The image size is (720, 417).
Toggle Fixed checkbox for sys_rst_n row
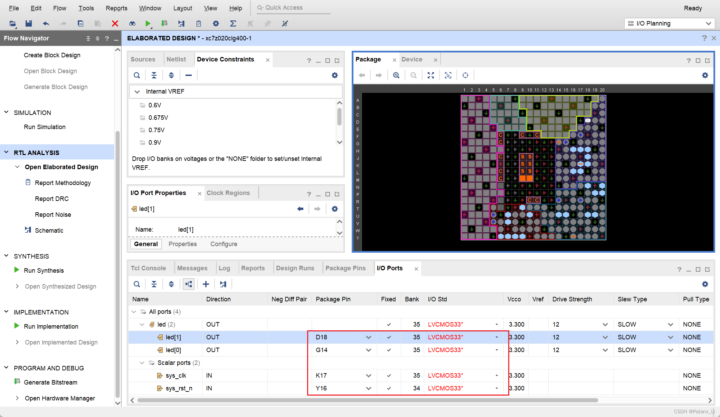pos(389,388)
